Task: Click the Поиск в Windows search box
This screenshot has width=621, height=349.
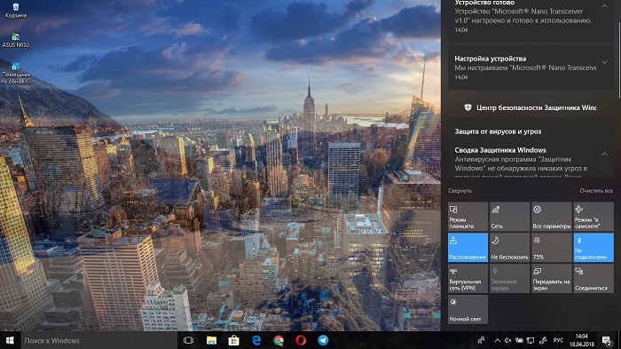Action: 99,340
